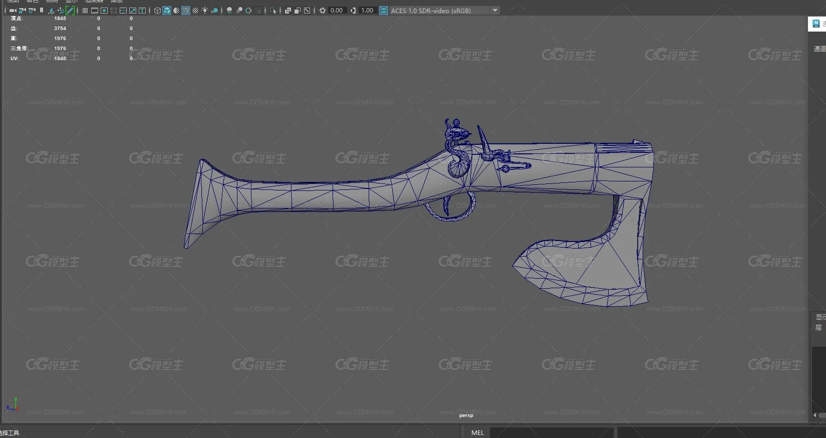Click the gamma value field 1.00
The image size is (826, 438).
point(368,11)
